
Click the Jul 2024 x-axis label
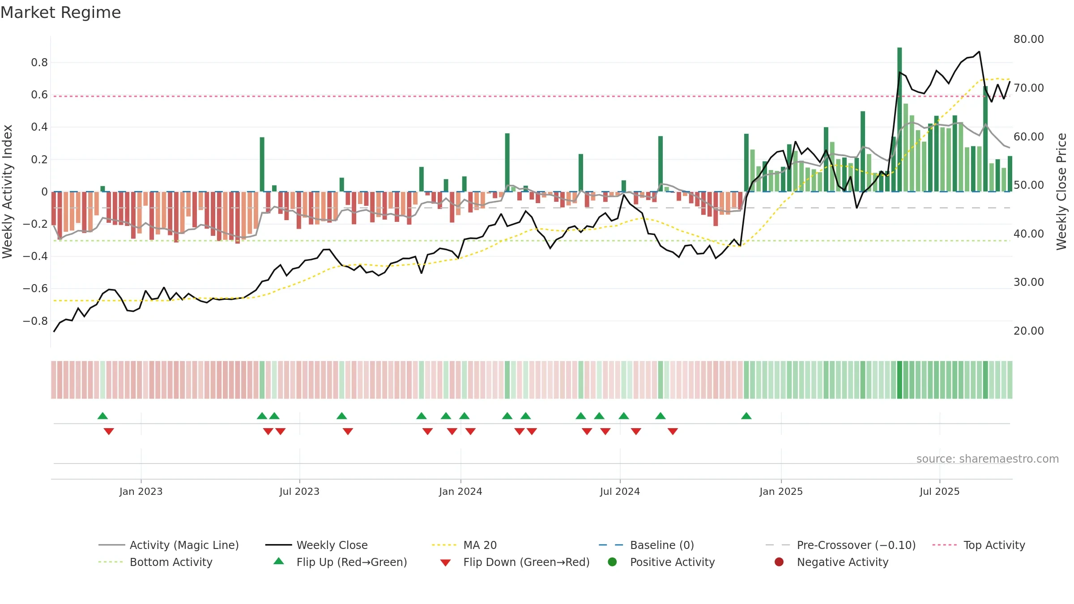point(620,491)
